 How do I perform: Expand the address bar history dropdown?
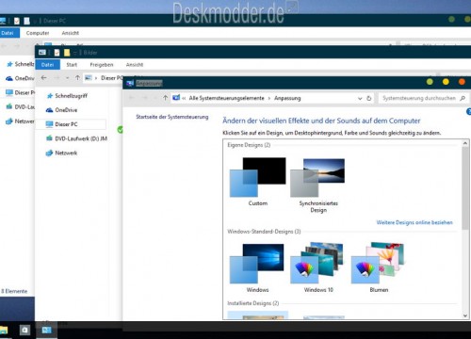pos(360,98)
